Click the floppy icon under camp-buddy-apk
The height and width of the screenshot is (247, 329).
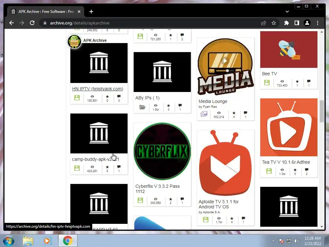click(x=77, y=168)
